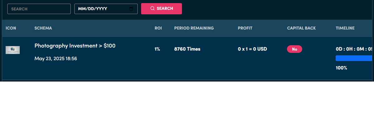Click the MM/DD/YYYY date input
The image size is (374, 113).
[x=106, y=9]
